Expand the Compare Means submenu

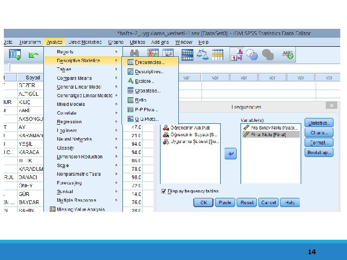tap(83, 78)
